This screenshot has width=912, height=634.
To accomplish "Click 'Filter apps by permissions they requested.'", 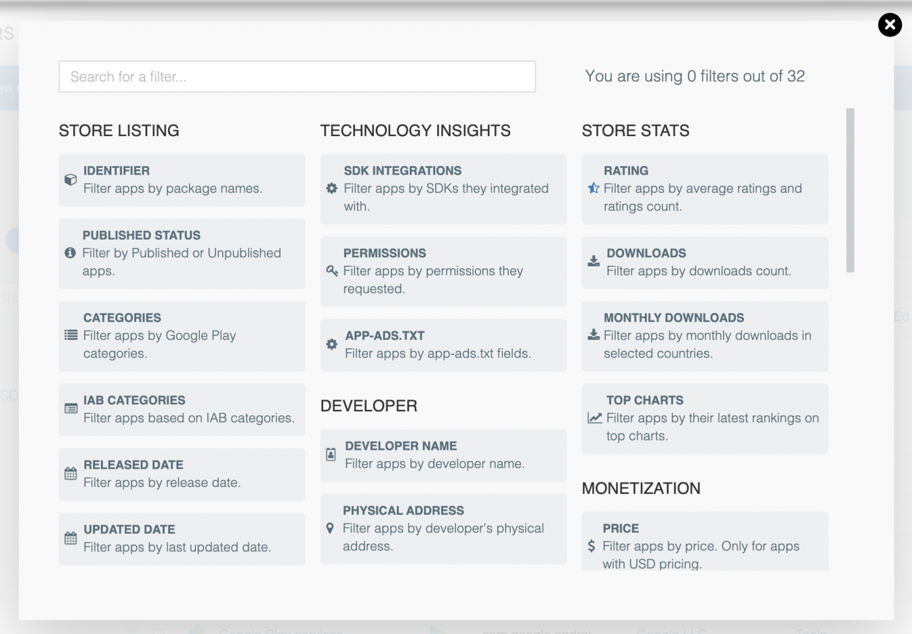I will tap(433, 280).
